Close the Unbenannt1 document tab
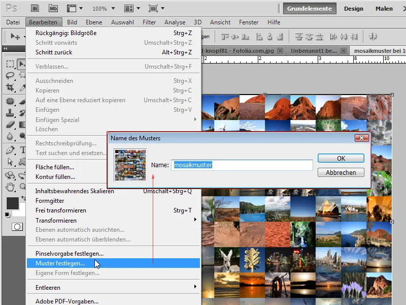Screen dimensions: 406x305 pos(344,51)
